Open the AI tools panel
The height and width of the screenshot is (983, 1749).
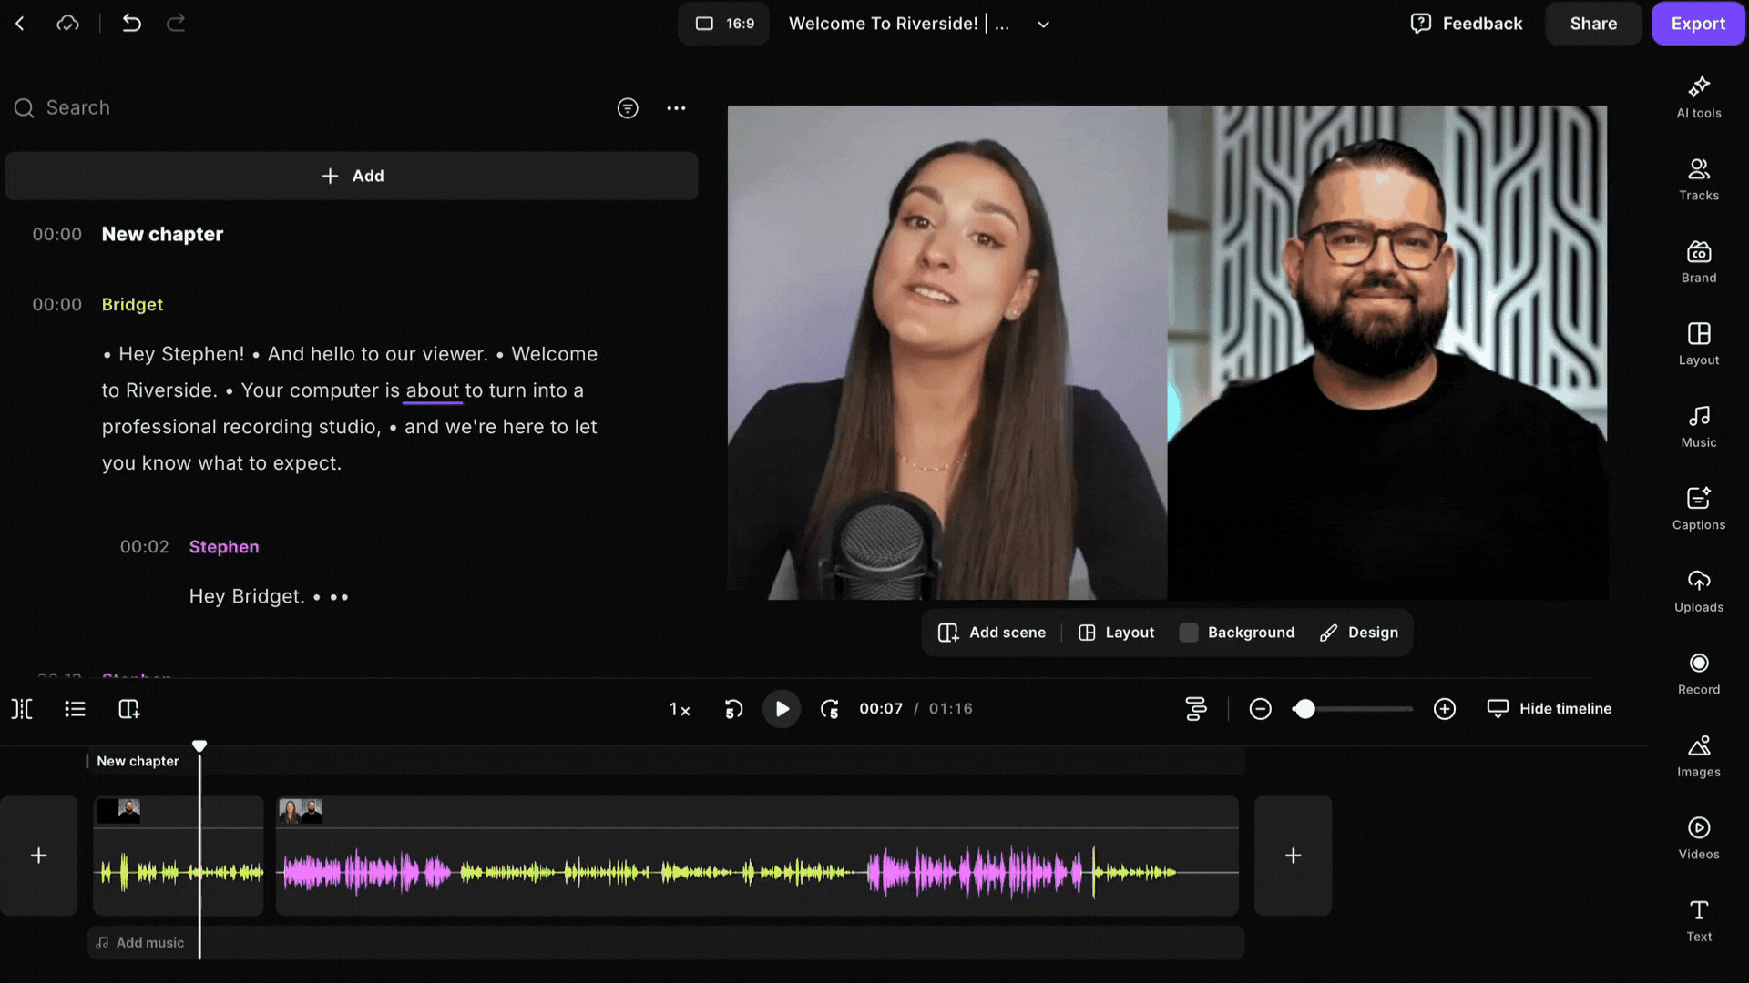(1698, 96)
